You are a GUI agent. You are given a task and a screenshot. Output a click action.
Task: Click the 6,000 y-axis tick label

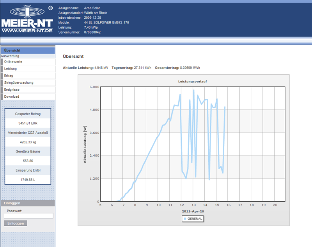click(94, 87)
